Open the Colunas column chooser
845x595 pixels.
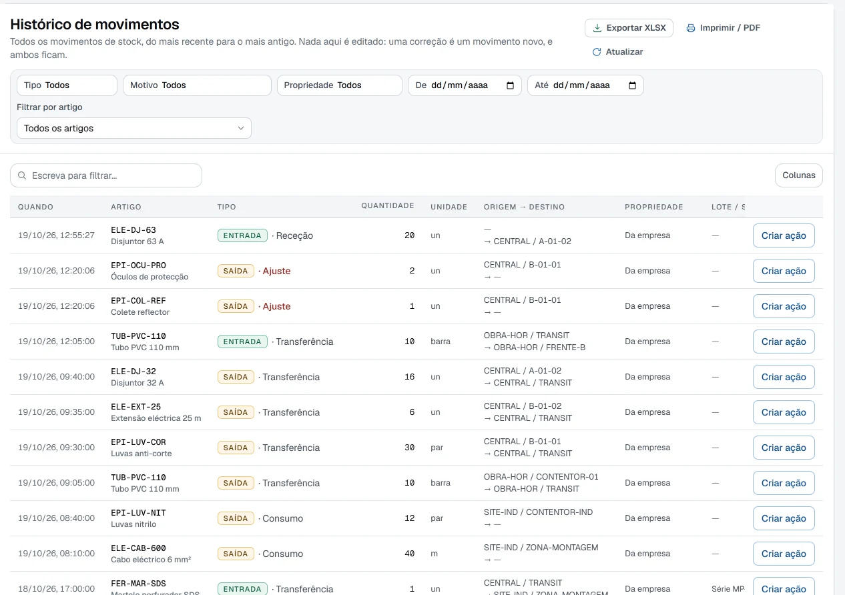coord(799,175)
